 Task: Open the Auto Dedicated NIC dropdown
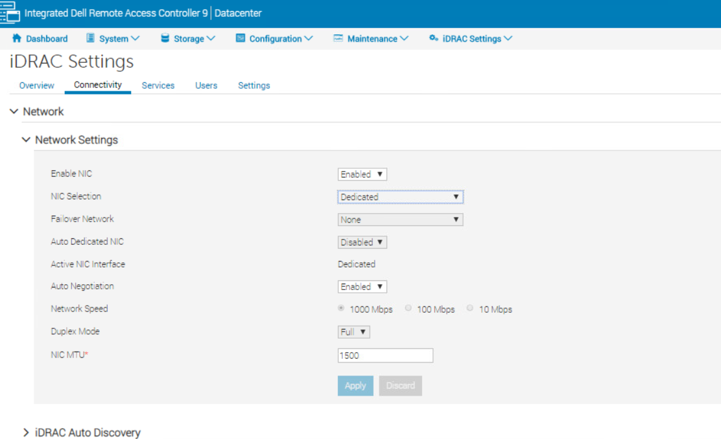362,242
